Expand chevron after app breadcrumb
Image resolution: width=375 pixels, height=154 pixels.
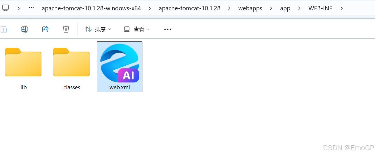(299, 8)
